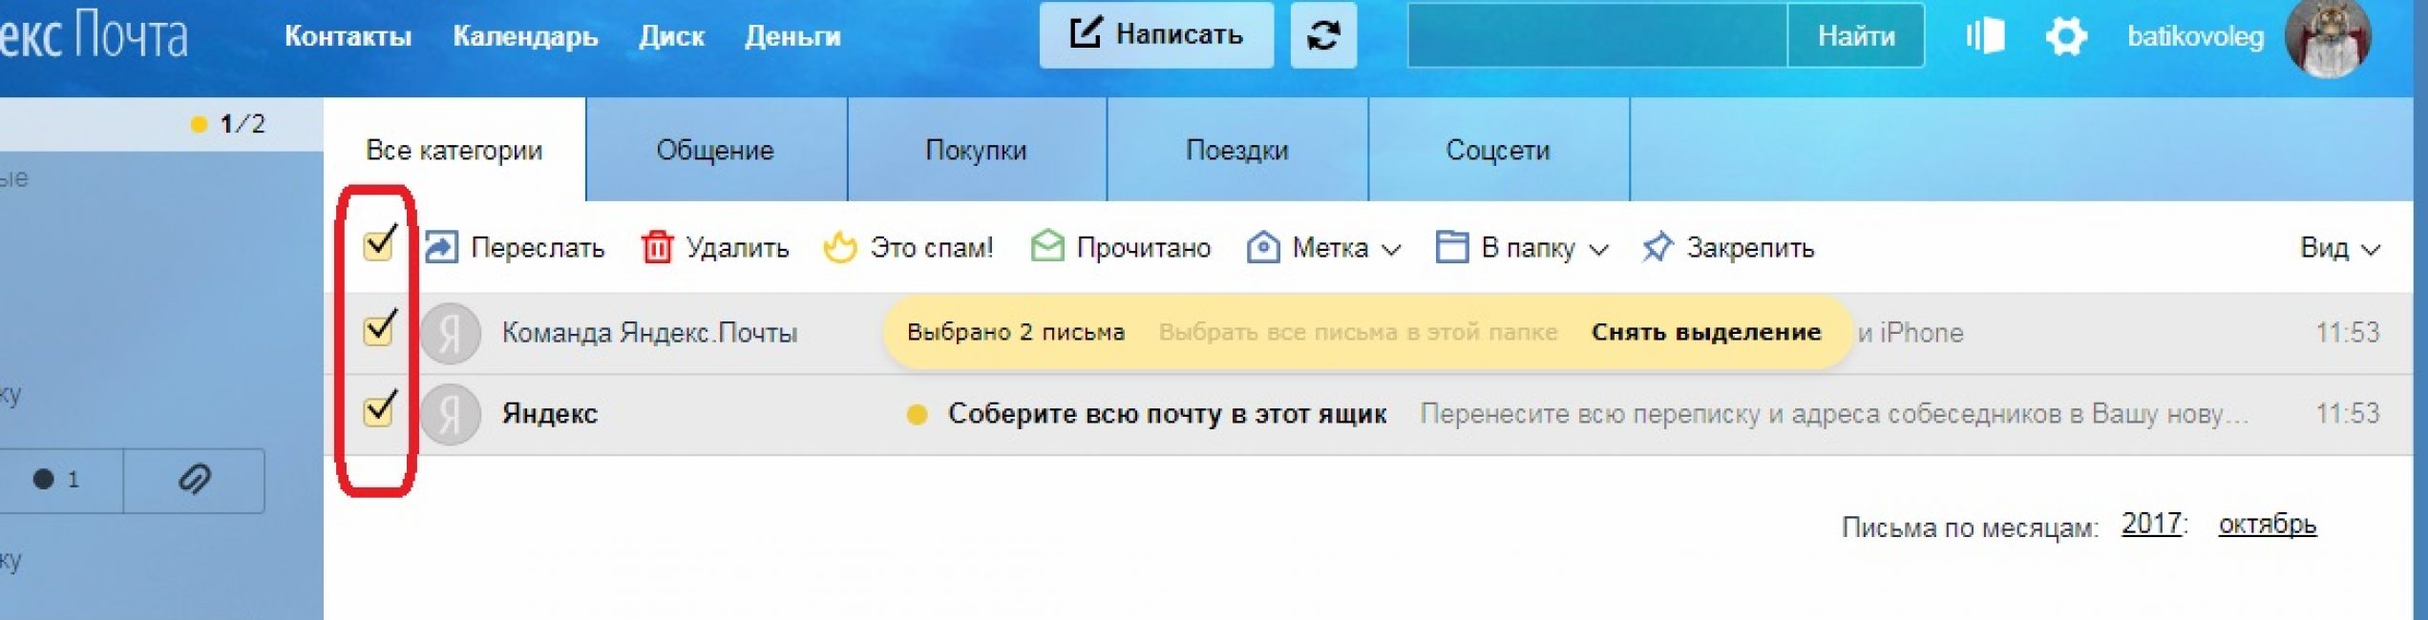Click the Удалить trash icon
Screen dimensions: 2428x620
657,247
